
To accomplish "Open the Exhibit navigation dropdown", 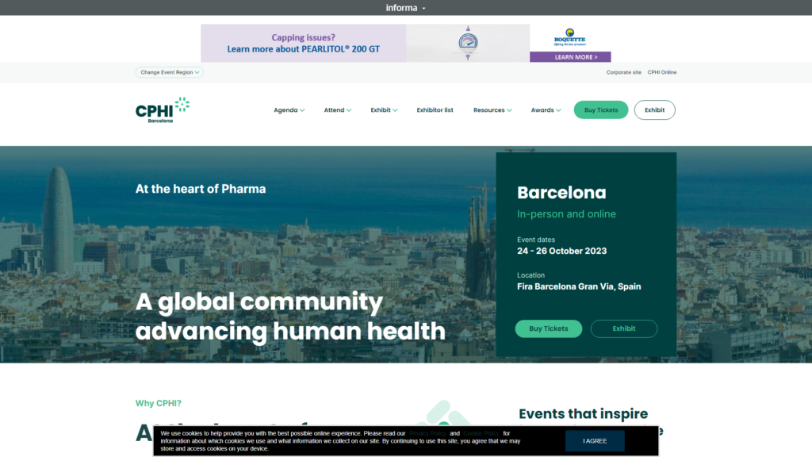I will click(x=384, y=109).
